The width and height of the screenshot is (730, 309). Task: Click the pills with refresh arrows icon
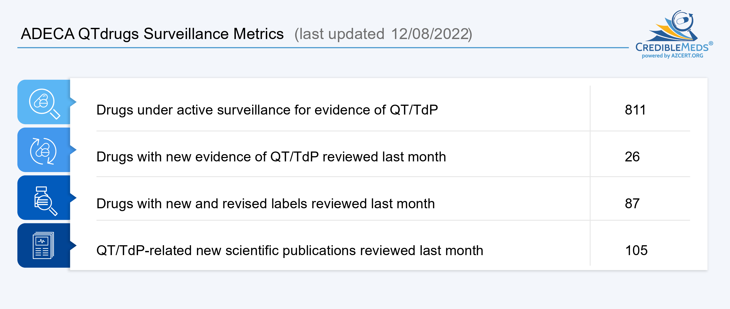pos(43,151)
